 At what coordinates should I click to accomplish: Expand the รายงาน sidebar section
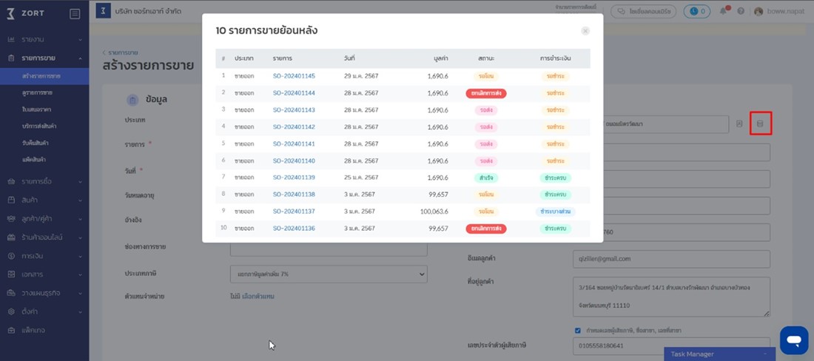(44, 39)
